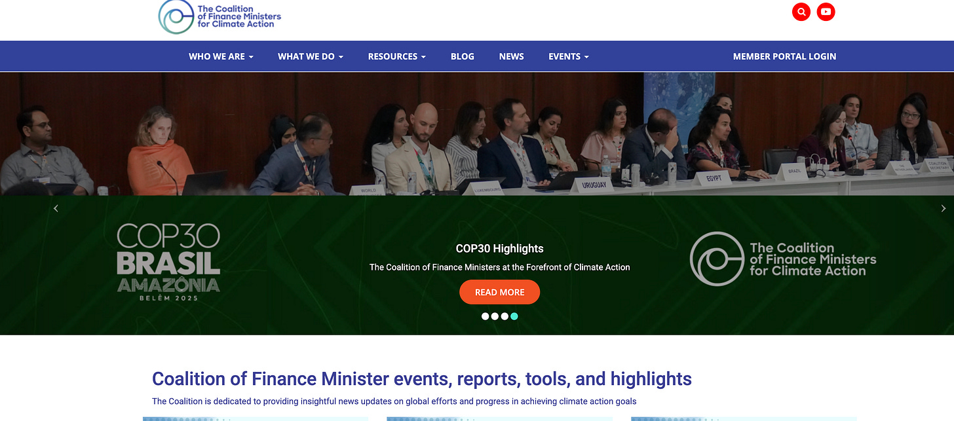Advance to next carousel slide arrow
The height and width of the screenshot is (421, 954).
944,208
